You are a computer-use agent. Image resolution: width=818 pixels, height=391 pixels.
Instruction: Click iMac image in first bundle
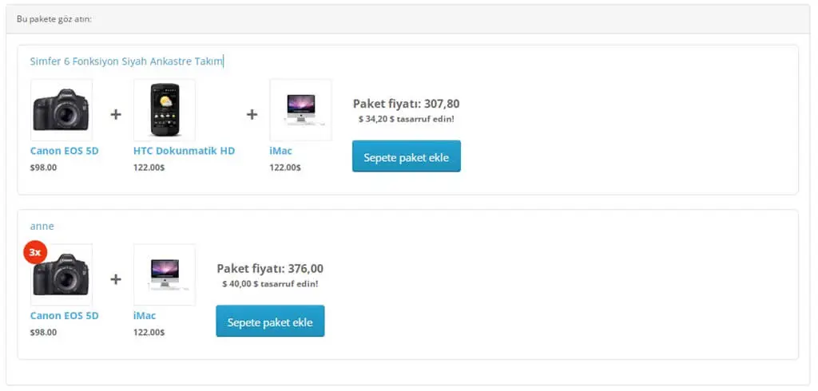tap(300, 110)
